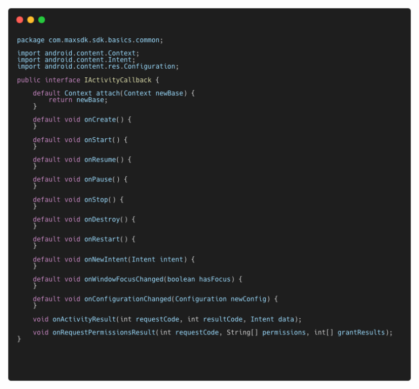Image resolution: width=419 pixels, height=389 pixels.
Task: Click the permissions parameter
Action: [284, 333]
